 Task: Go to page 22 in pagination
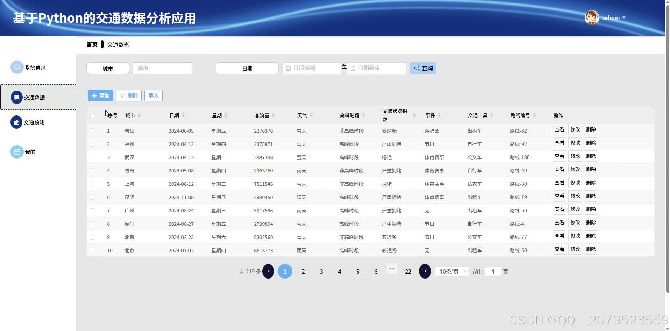tap(408, 271)
